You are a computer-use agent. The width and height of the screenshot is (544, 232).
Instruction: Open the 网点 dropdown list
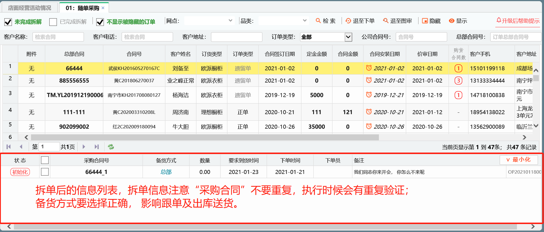tap(230, 21)
